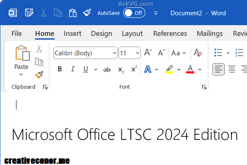Toggle Strikethrough formatting
This screenshot has height=165, width=247.
107,69
